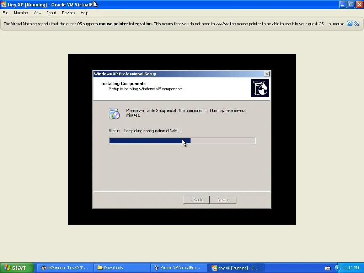Open the File menu
Image resolution: width=364 pixels, height=273 pixels.
coord(5,13)
